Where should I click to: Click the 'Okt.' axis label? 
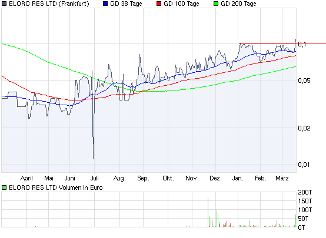pyautogui.click(x=168, y=178)
